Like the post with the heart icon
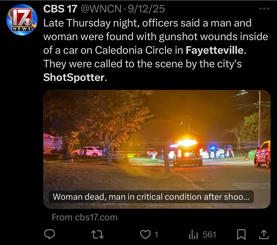 (145, 235)
